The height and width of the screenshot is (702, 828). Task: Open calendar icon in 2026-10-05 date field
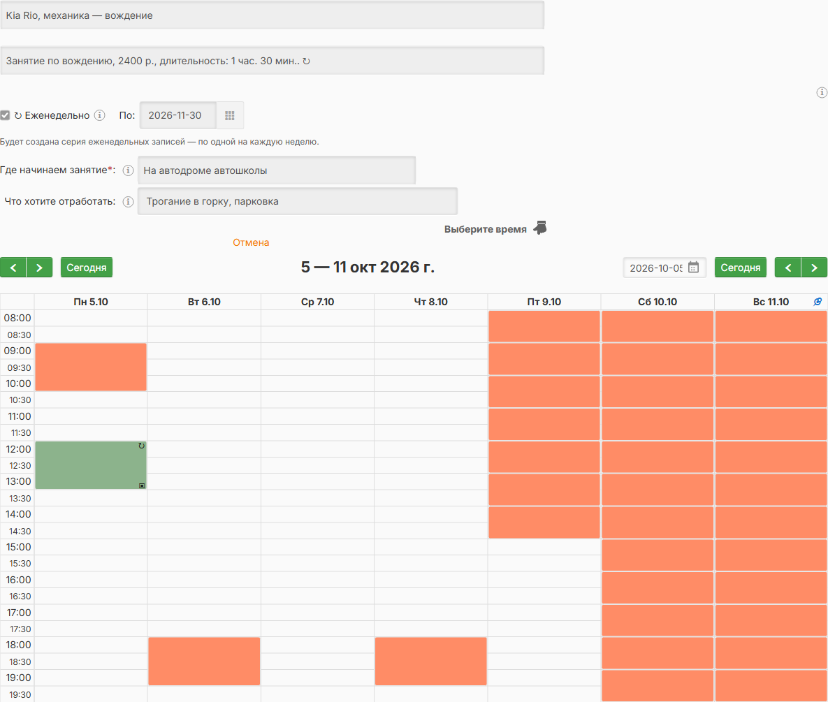(693, 268)
